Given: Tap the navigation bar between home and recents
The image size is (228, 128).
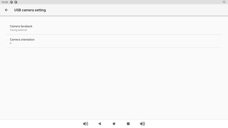Looking at the screenshot, I should pyautogui.click(x=121, y=124).
